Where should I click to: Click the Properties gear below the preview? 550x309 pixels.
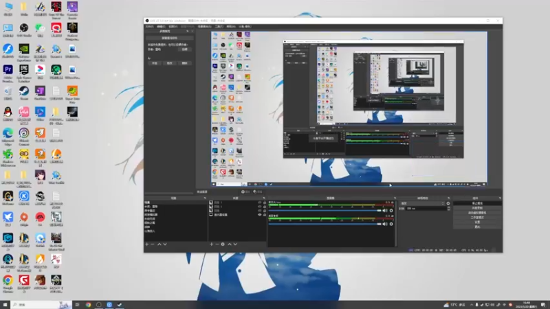point(245,192)
